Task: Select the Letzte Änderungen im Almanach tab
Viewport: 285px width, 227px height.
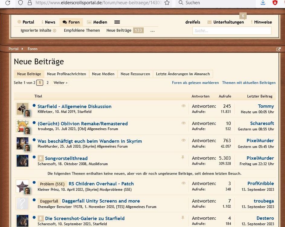Action: tap(183, 74)
